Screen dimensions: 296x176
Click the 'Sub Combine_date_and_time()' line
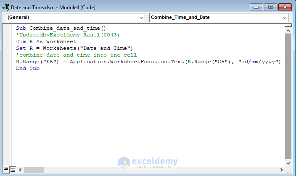tap(61, 28)
